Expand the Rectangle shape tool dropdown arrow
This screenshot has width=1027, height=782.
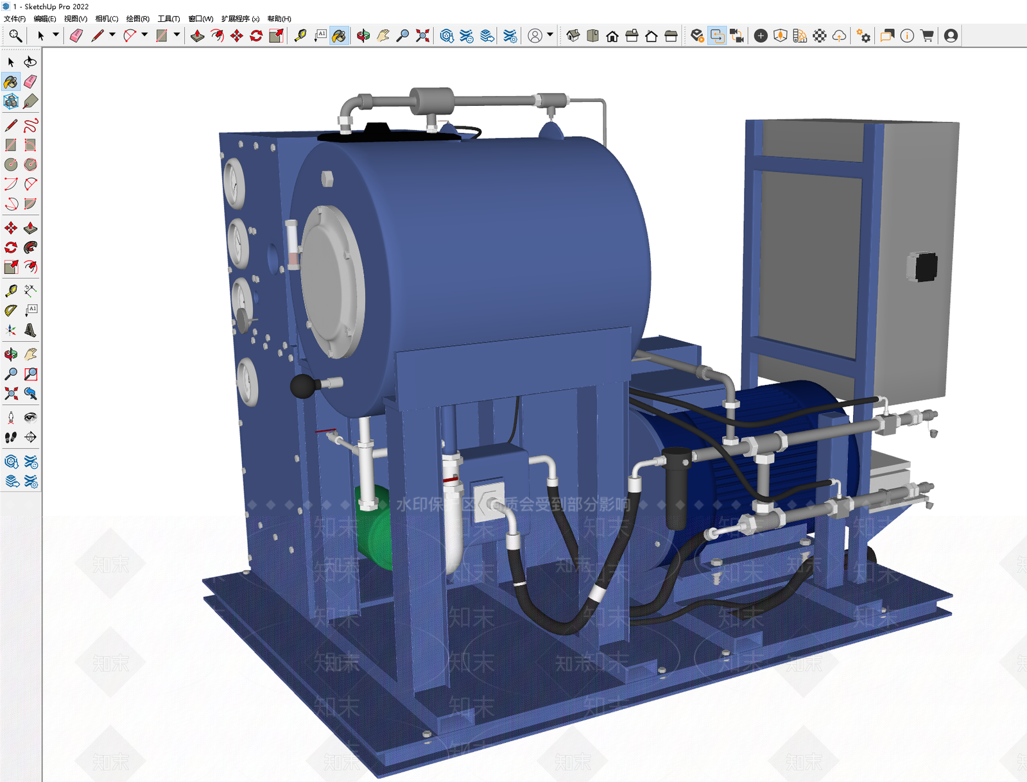(x=177, y=35)
